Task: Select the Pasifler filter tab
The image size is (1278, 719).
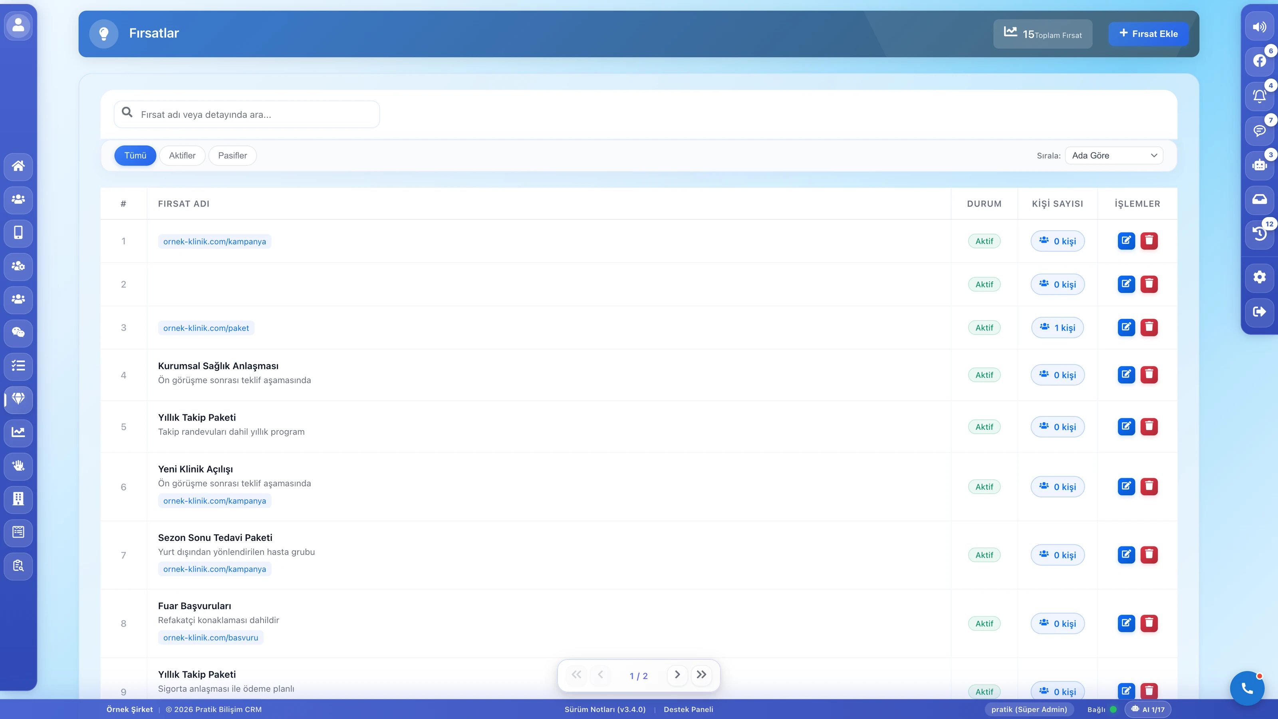Action: (232, 155)
